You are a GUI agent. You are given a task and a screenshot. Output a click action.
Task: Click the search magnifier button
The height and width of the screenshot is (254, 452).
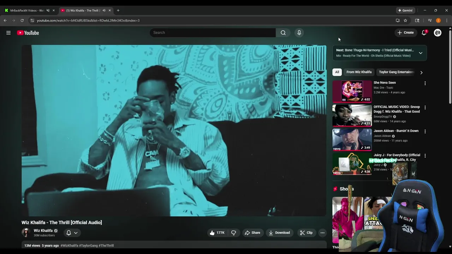click(283, 32)
